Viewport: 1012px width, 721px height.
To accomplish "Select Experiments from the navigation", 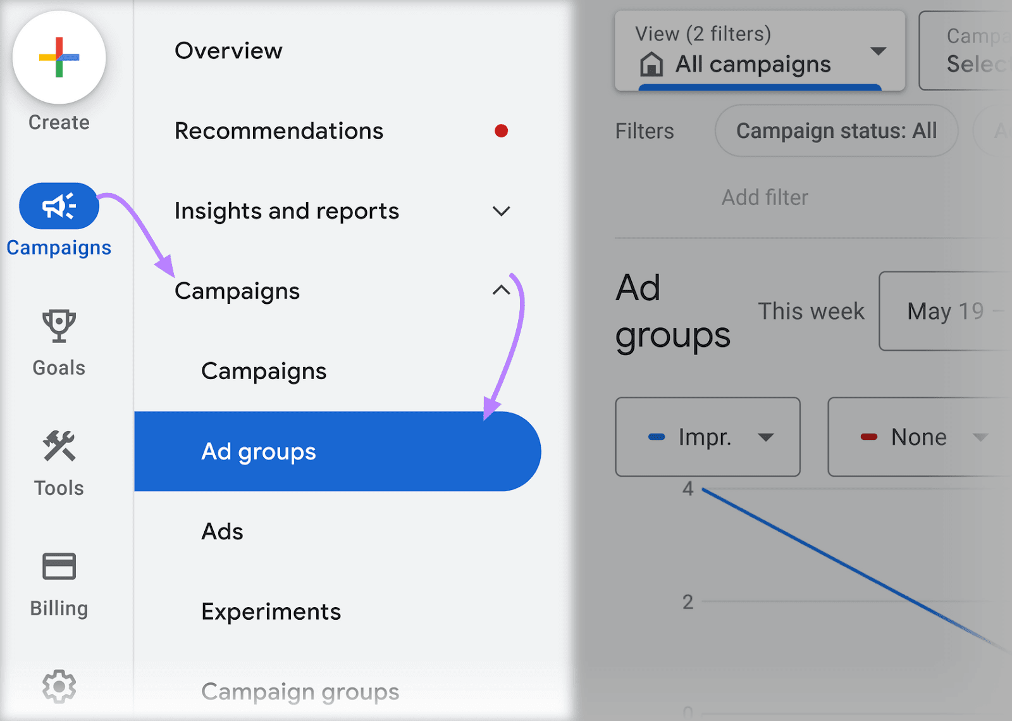I will pos(271,611).
